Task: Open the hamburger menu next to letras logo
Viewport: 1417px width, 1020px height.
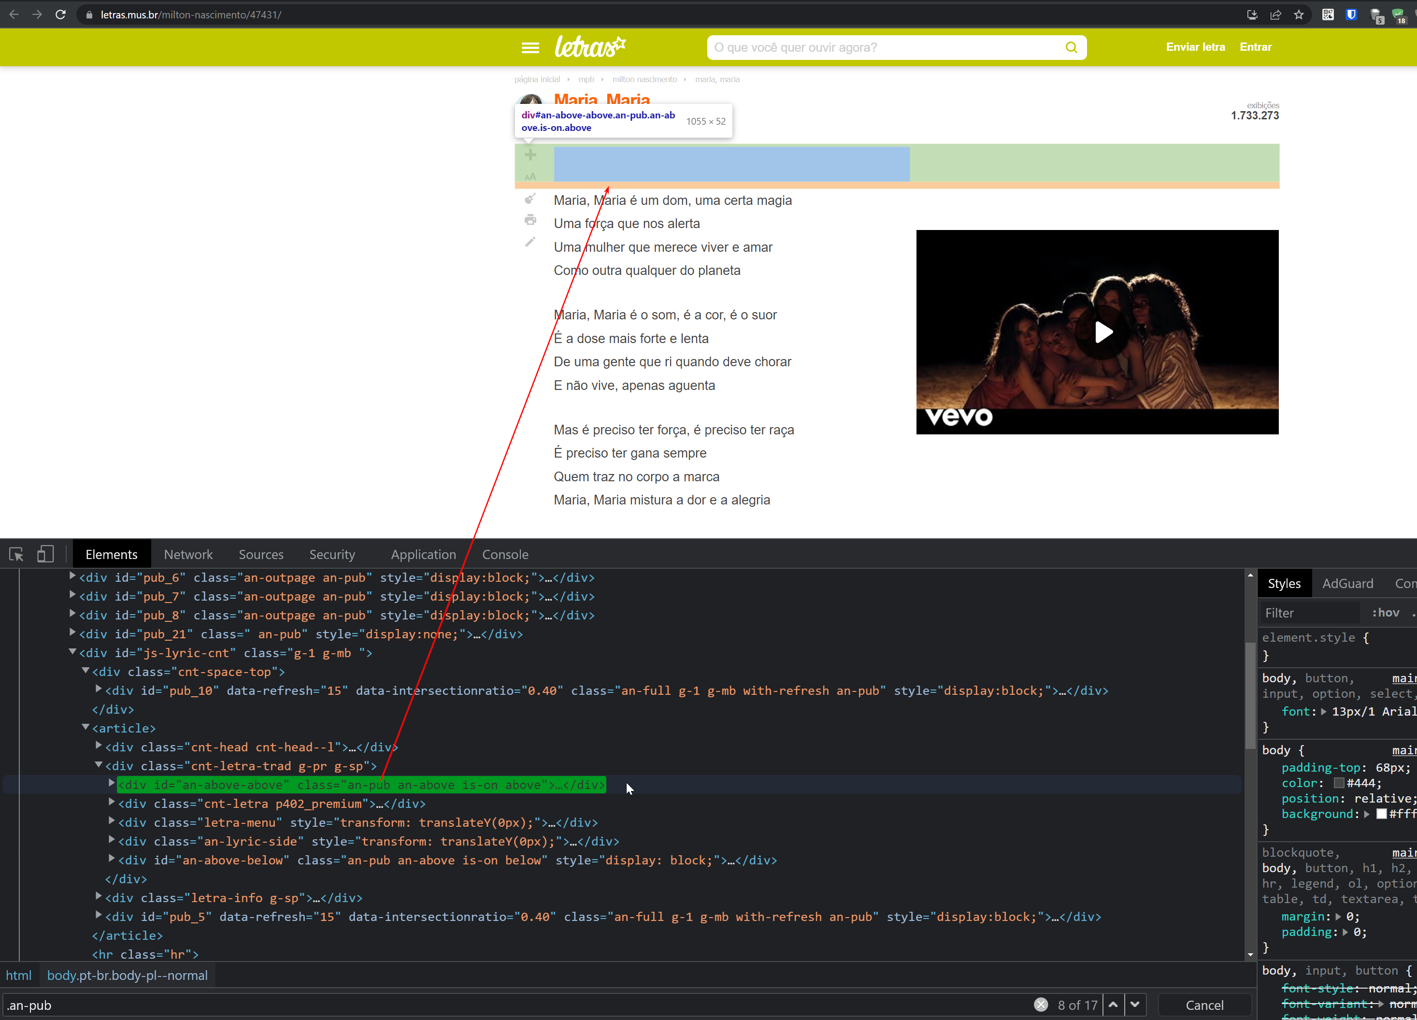Action: click(530, 47)
